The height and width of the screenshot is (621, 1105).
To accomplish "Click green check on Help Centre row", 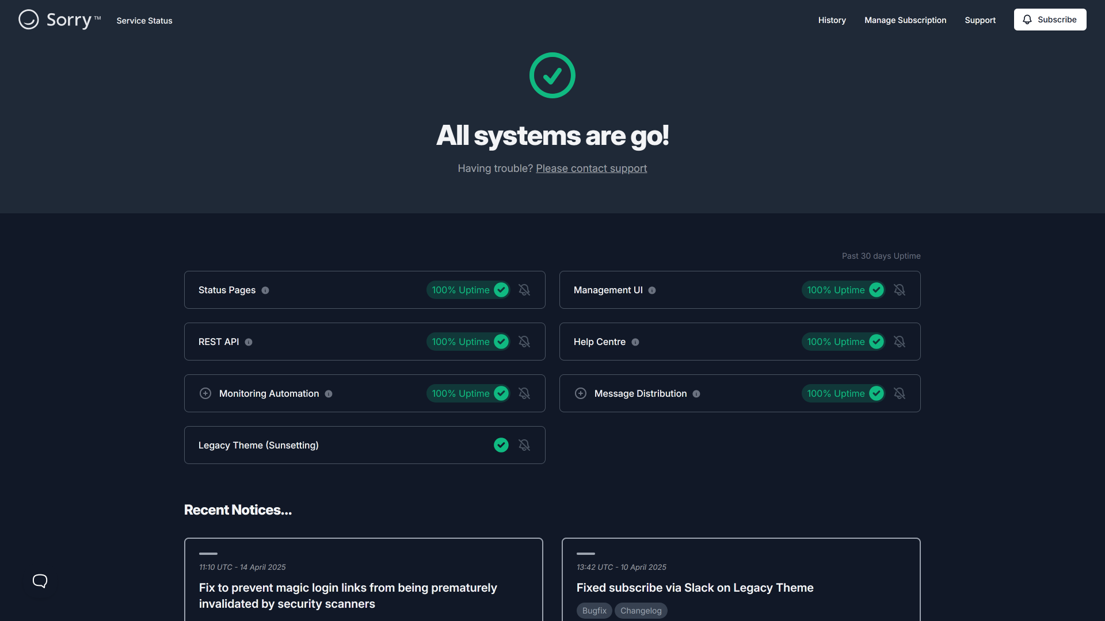I will 877,342.
